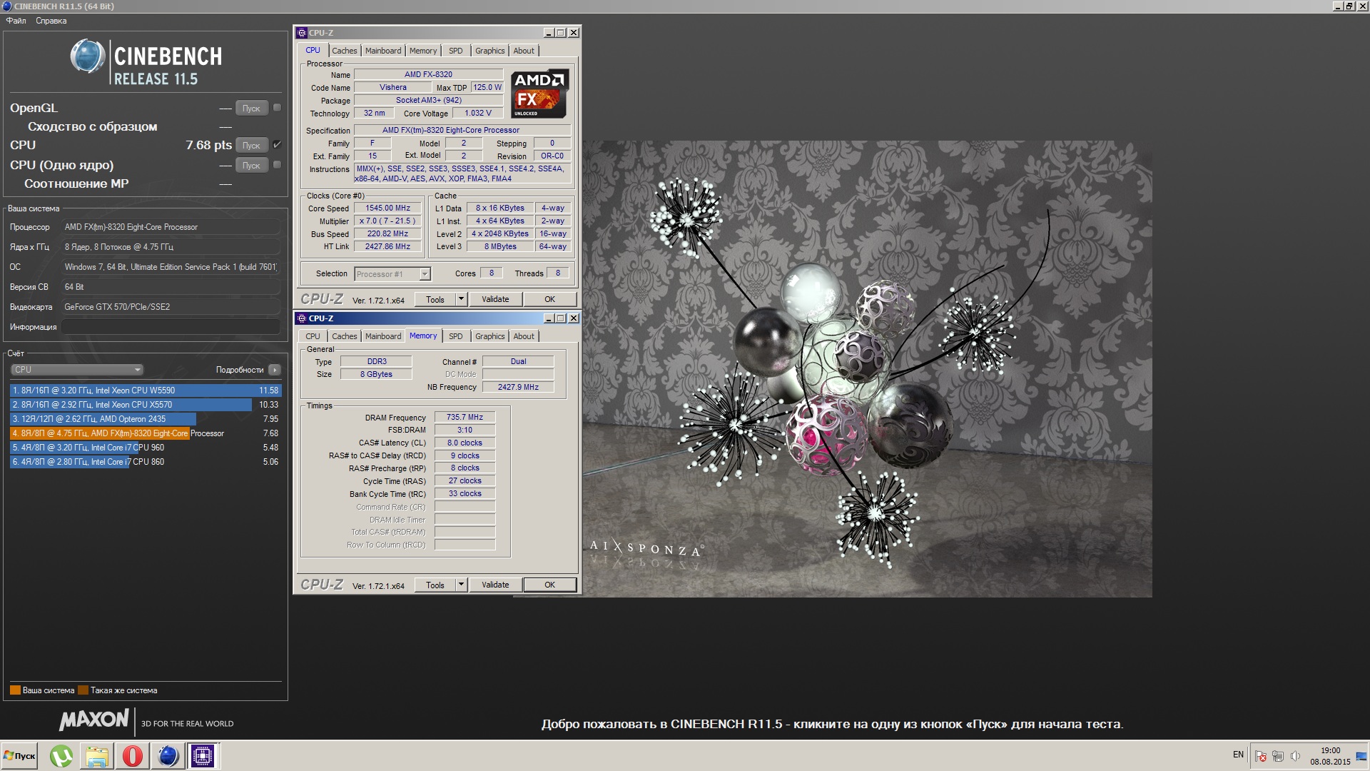This screenshot has width=1370, height=771.
Task: Open the Справка menu
Action: (x=51, y=21)
